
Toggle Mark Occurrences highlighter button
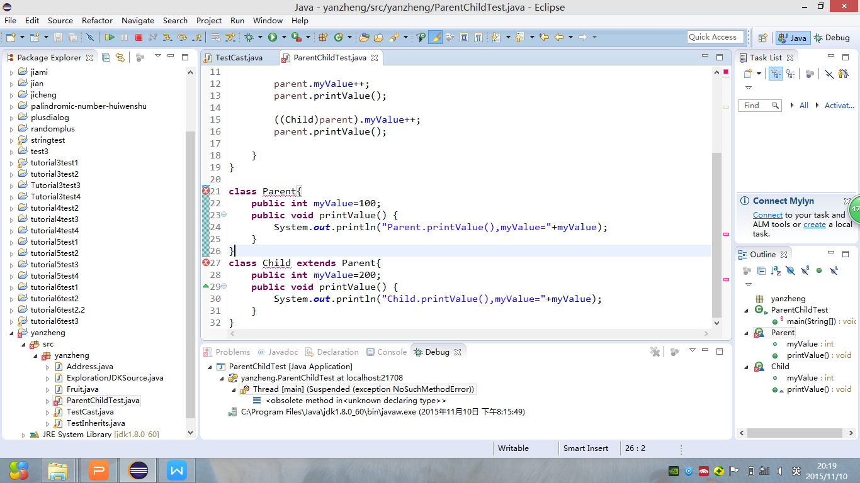tap(435, 37)
